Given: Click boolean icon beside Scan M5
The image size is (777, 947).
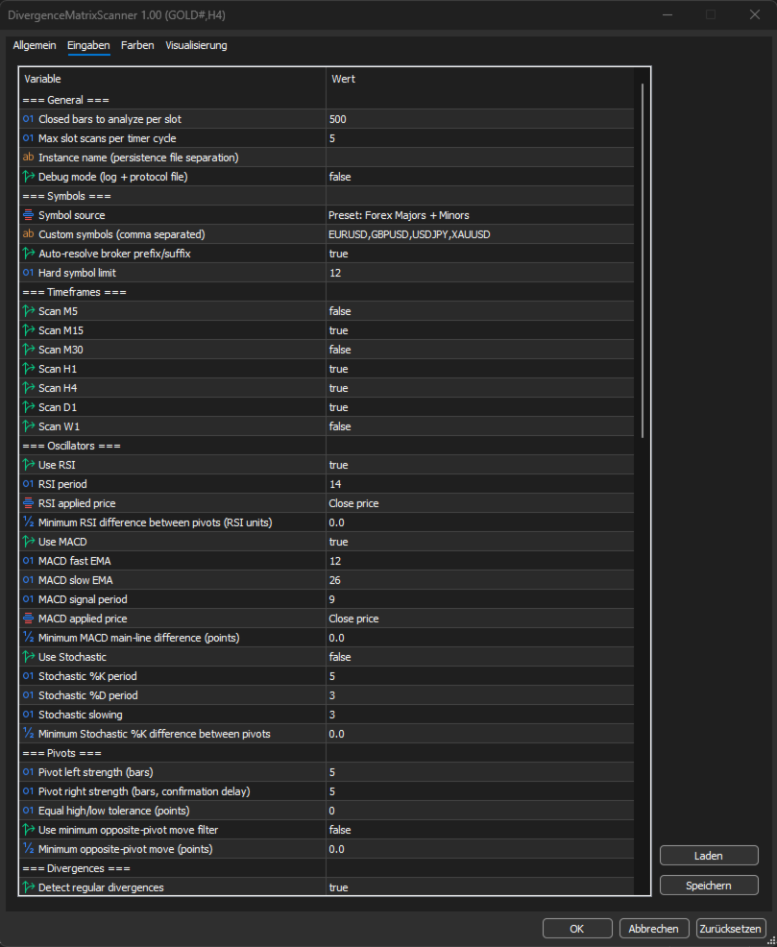Looking at the screenshot, I should pos(29,311).
